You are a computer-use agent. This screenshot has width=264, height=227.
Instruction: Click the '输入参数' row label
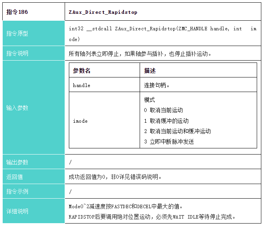pyautogui.click(x=34, y=107)
